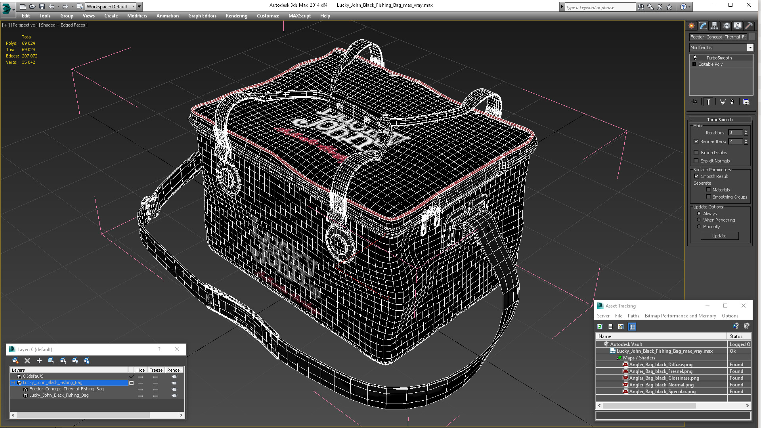Collapse the Lucky_John_Black_Fishing_Bag layer tree
The width and height of the screenshot is (761, 428).
click(x=13, y=383)
